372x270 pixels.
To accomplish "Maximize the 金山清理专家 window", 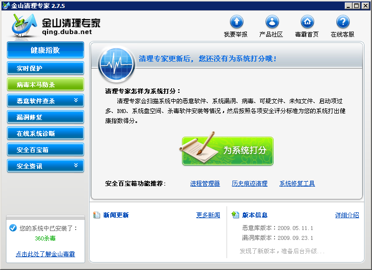I will click(x=356, y=6).
